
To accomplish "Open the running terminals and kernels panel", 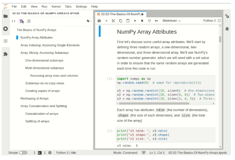I will point(5,29).
